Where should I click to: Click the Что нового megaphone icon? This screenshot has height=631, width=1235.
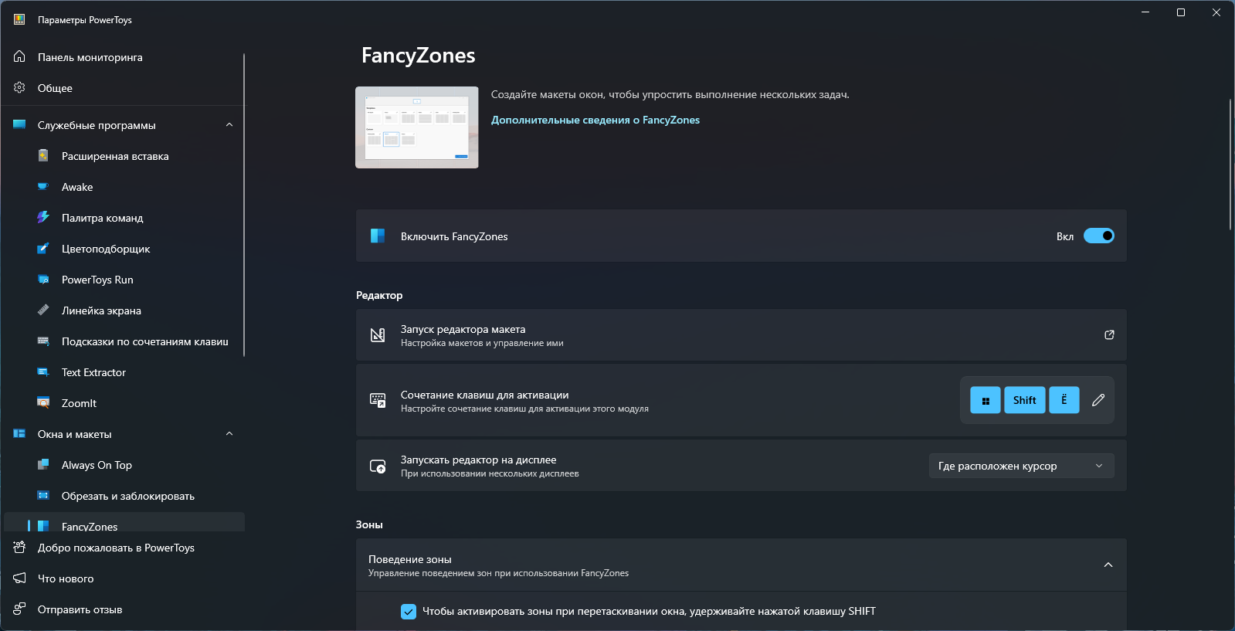pos(19,578)
